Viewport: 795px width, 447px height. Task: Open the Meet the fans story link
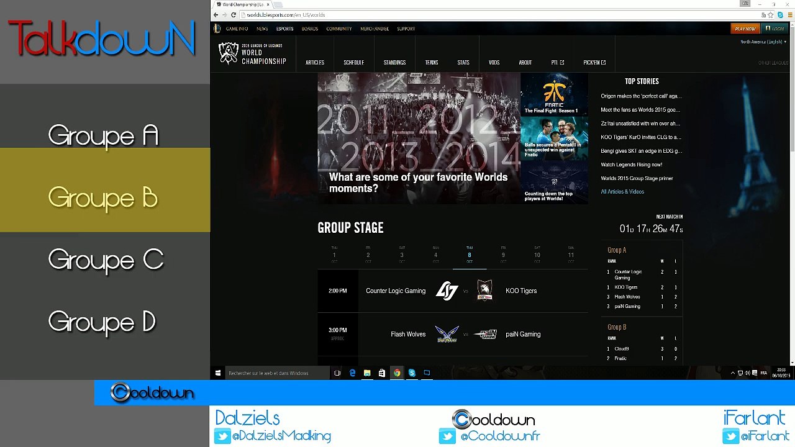(x=640, y=110)
